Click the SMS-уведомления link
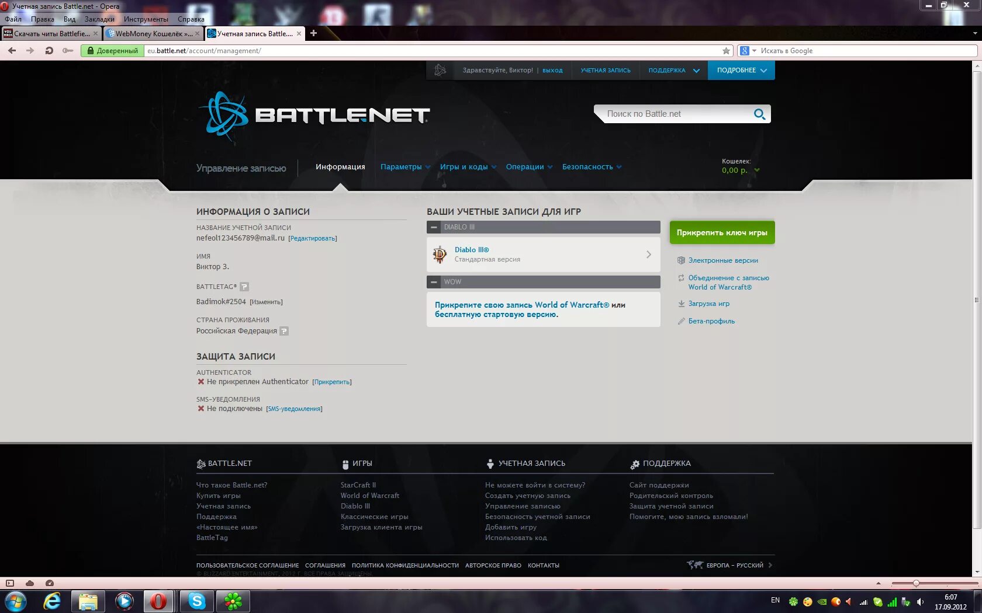 pos(294,409)
